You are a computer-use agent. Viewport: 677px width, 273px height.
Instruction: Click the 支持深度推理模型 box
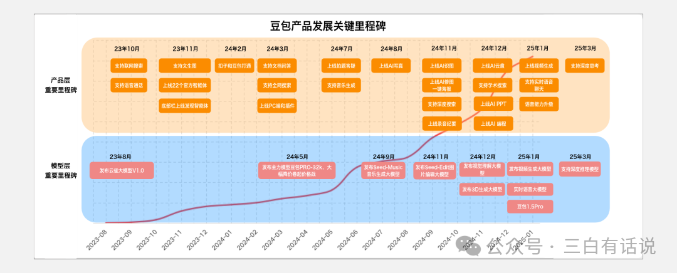(580, 169)
